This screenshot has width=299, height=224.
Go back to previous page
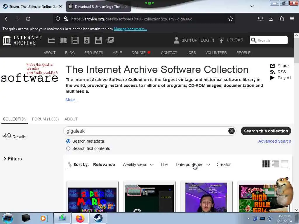(x=7, y=19)
